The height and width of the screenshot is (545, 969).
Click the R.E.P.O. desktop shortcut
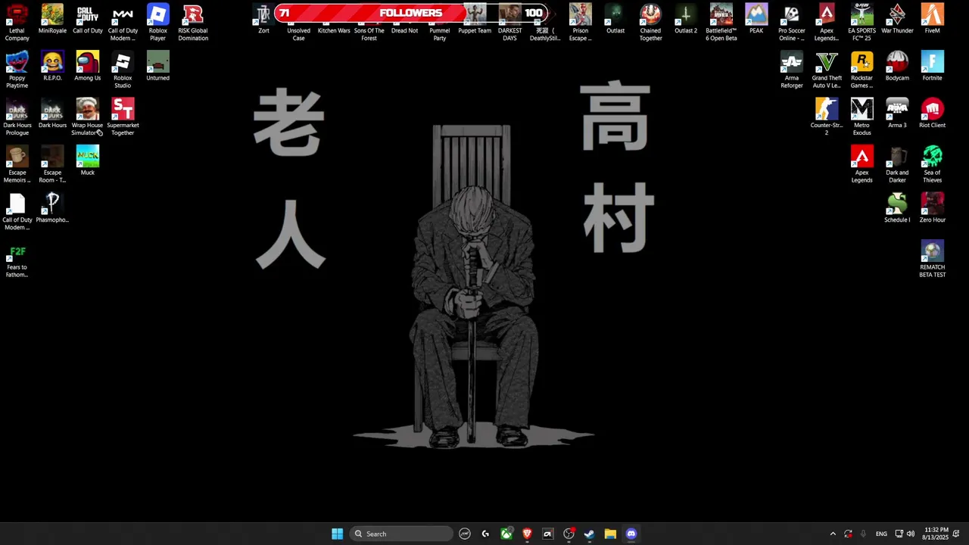(52, 67)
